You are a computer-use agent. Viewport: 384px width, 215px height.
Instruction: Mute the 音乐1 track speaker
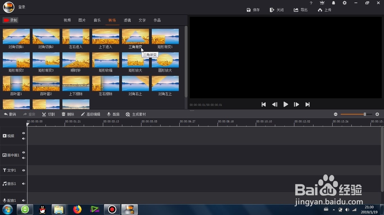tap(23, 184)
